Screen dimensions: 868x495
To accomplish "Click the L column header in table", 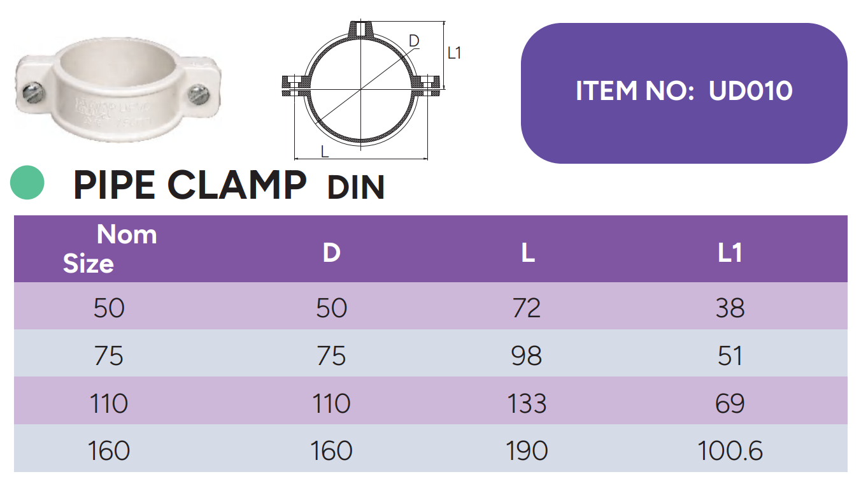I will tap(527, 254).
